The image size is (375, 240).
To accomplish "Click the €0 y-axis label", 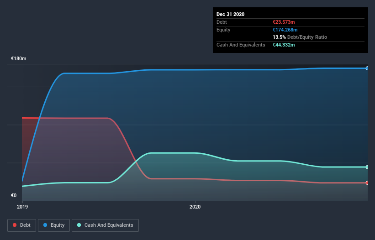I will 14,195.
